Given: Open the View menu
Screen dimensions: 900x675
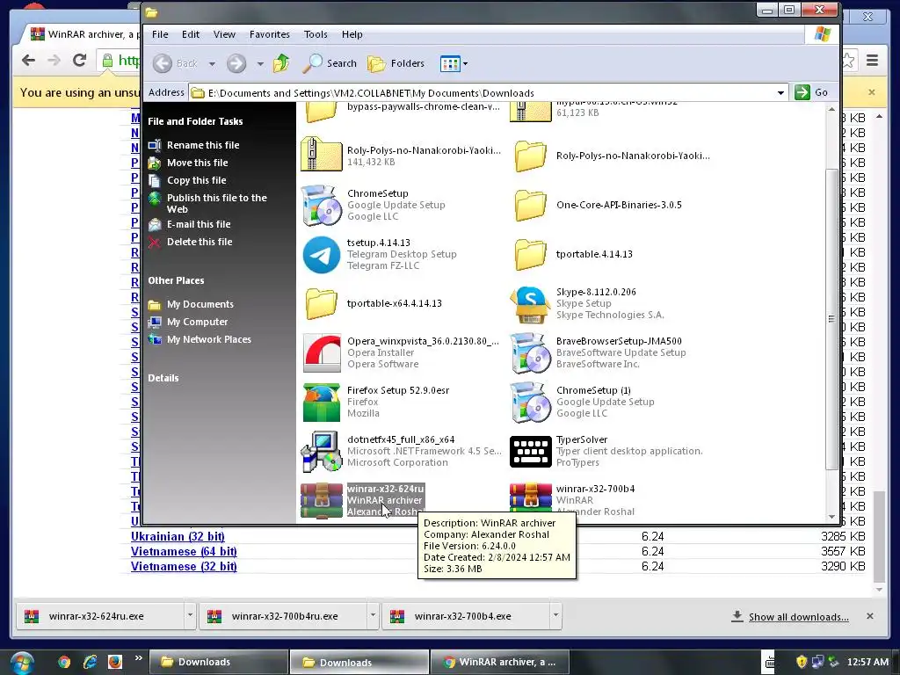Looking at the screenshot, I should point(224,34).
